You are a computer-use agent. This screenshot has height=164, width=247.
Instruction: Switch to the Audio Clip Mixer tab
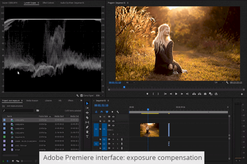(72, 3)
